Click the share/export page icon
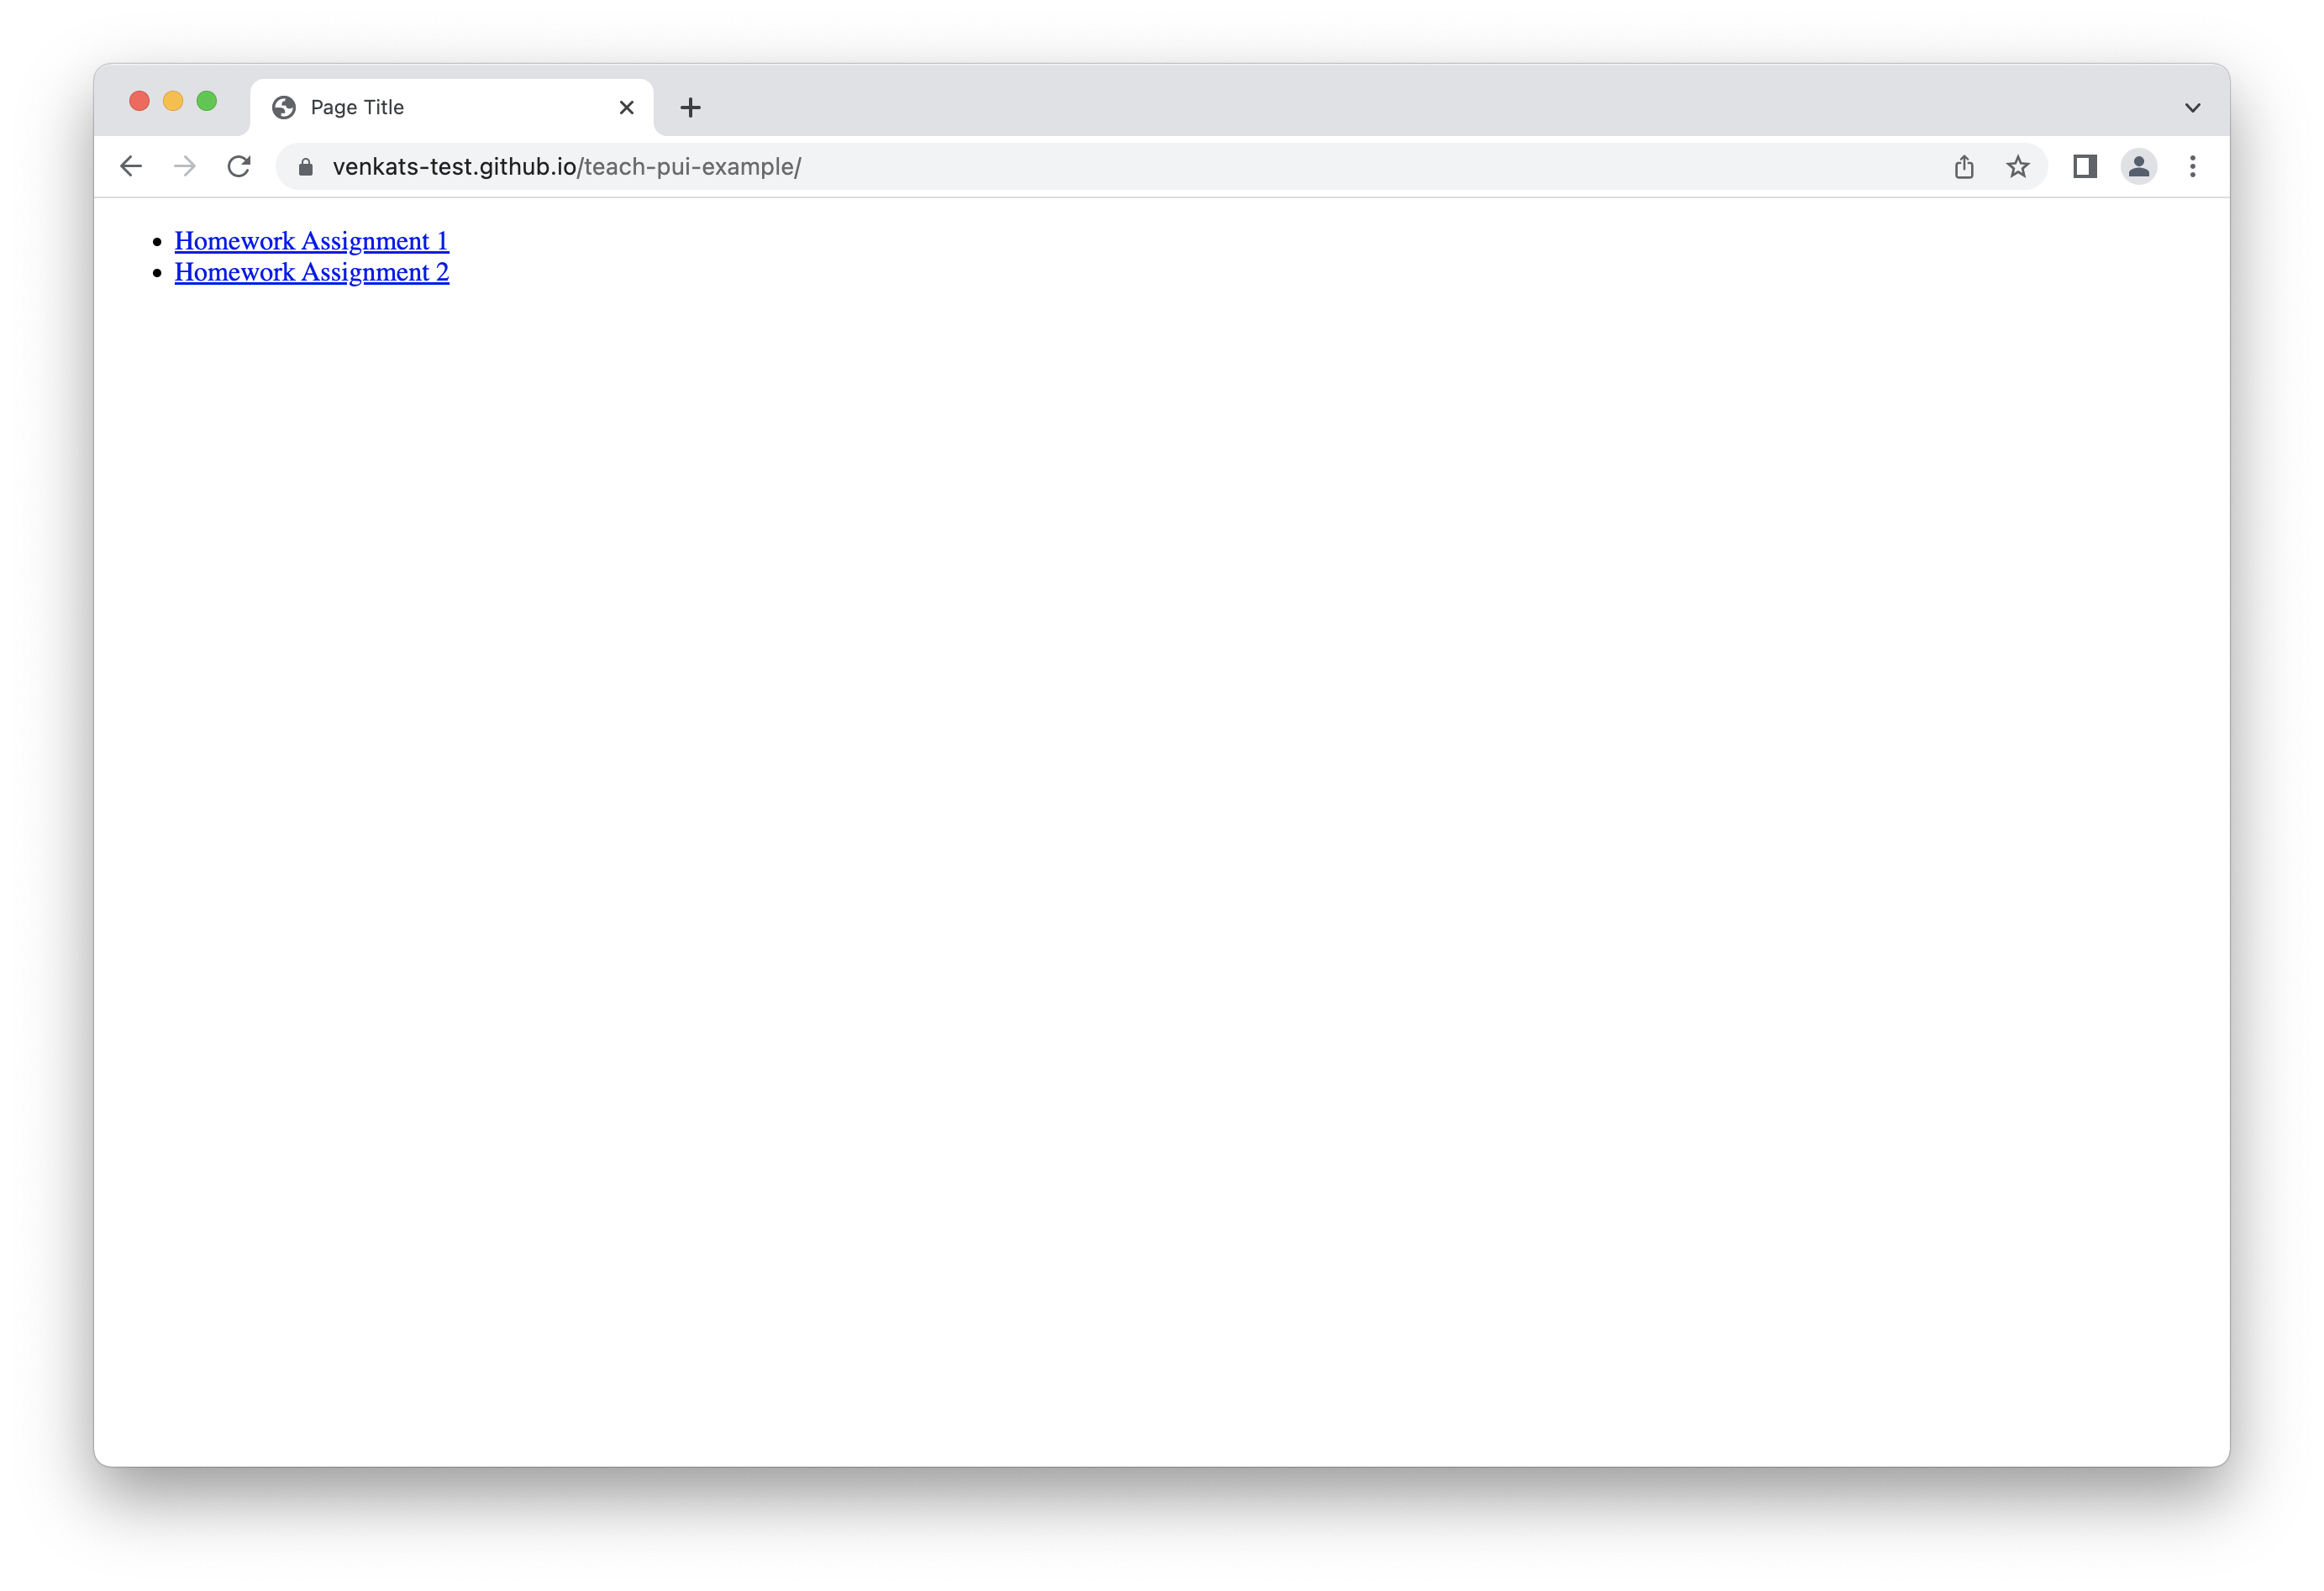This screenshot has width=2324, height=1591. 1964,166
